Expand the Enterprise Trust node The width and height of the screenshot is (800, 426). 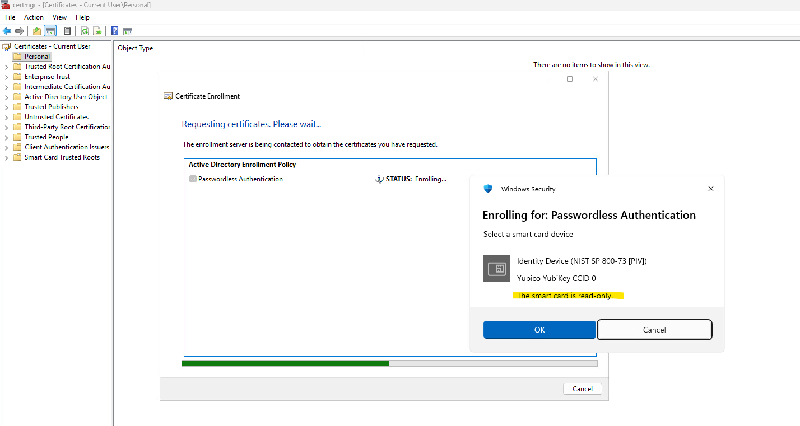pos(7,77)
